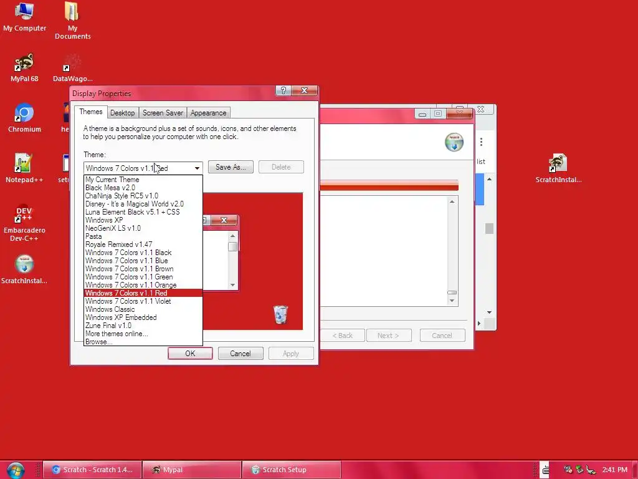Viewport: 638px width, 479px height.
Task: Select Windows 7 Colors v1.1 Brown
Action: point(143,269)
